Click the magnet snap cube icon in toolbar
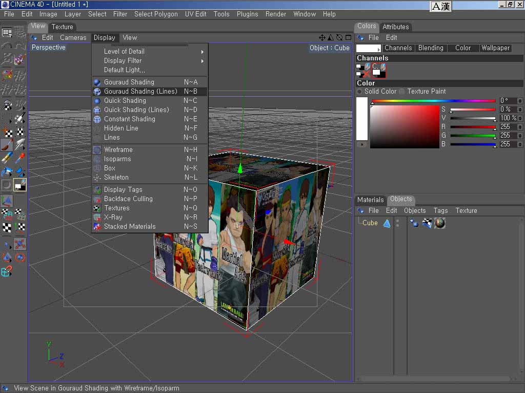Screen dimensions: 525x393 click(x=7, y=271)
